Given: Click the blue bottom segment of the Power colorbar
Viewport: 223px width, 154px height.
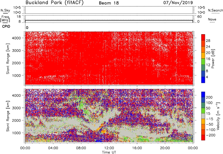Looking at the screenshot, I should tap(203, 80).
